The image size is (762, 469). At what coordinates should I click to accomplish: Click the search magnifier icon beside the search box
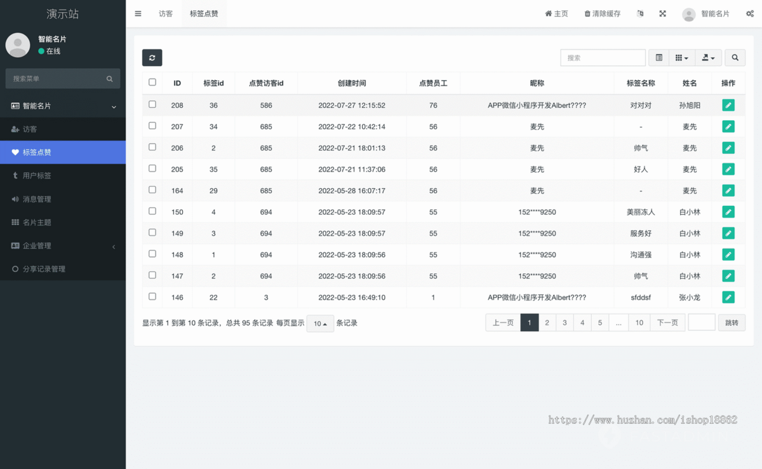tap(735, 57)
